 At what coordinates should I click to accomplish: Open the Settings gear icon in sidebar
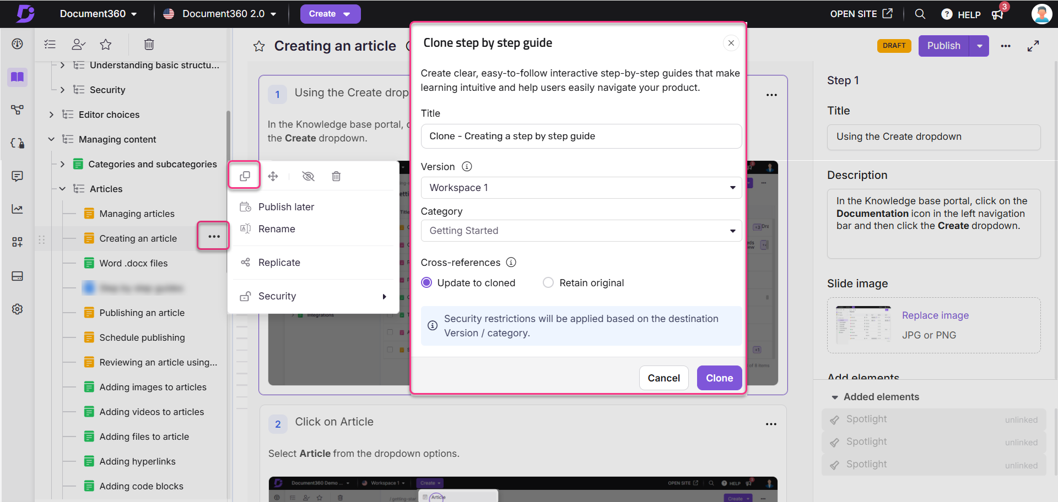18,309
